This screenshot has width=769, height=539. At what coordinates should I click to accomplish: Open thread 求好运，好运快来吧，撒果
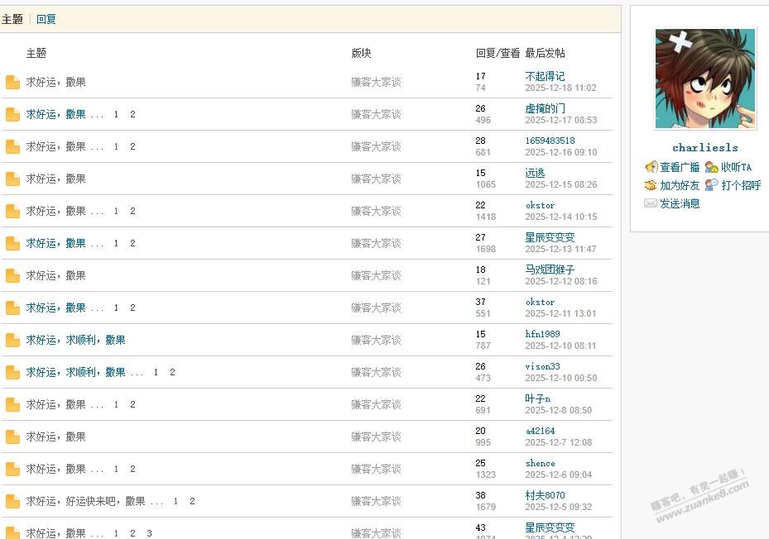tap(85, 501)
